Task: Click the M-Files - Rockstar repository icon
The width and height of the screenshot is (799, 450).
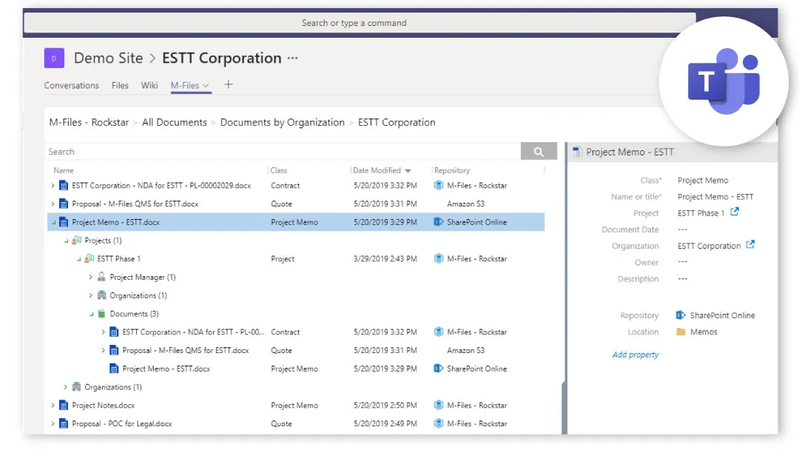Action: pyautogui.click(x=439, y=185)
